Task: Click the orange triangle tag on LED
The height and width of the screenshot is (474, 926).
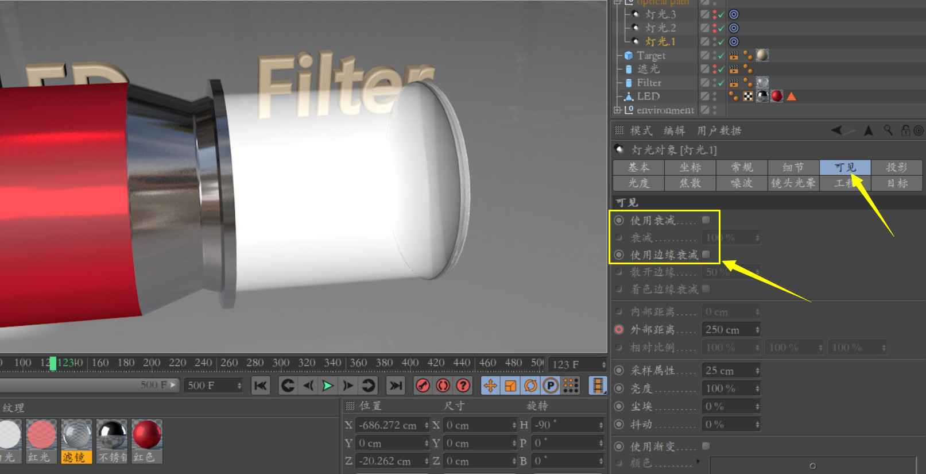Action: pos(791,96)
